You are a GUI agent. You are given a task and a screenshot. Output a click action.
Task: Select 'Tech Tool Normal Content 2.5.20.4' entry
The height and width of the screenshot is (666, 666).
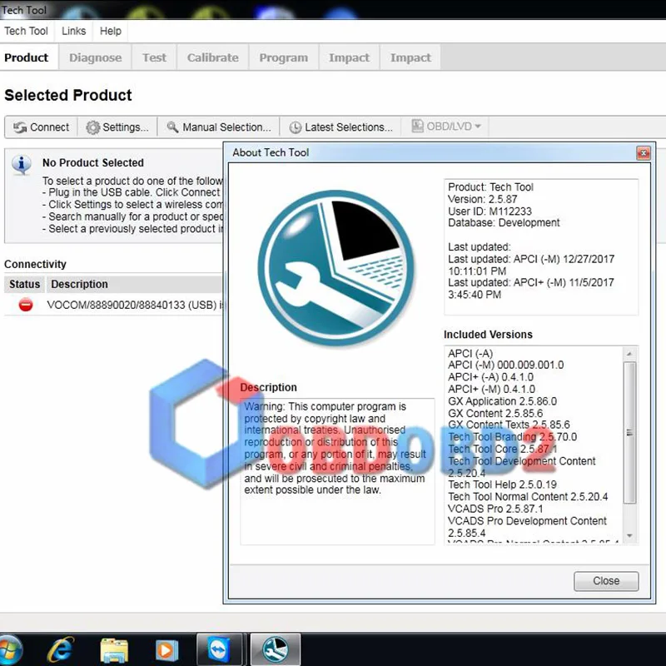coord(528,496)
